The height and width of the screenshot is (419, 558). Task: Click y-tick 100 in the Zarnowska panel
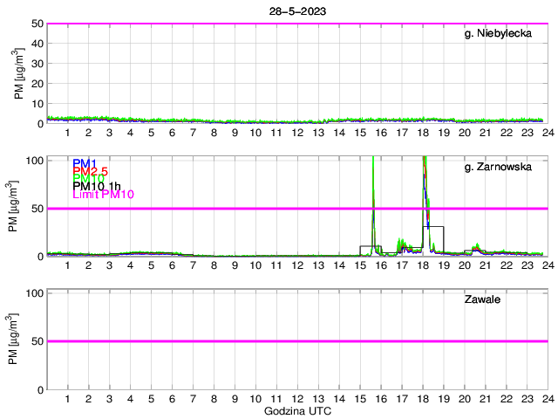click(35, 161)
